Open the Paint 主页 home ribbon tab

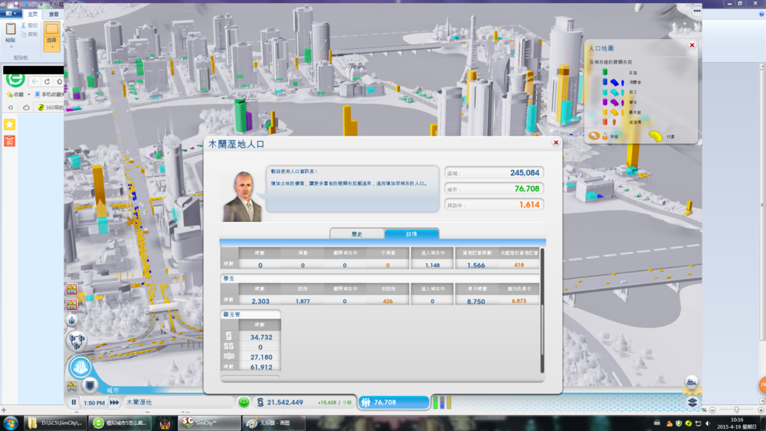[x=32, y=14]
